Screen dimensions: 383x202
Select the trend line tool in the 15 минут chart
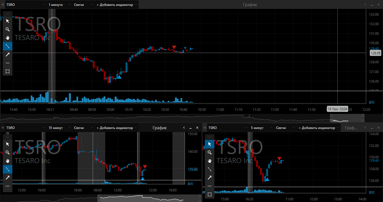(8, 169)
